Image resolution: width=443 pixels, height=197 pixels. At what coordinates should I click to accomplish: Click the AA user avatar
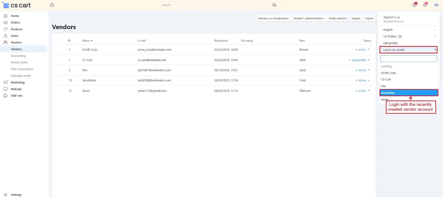click(x=436, y=5)
